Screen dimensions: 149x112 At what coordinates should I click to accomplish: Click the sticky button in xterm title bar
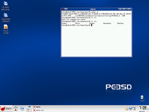[66, 9]
